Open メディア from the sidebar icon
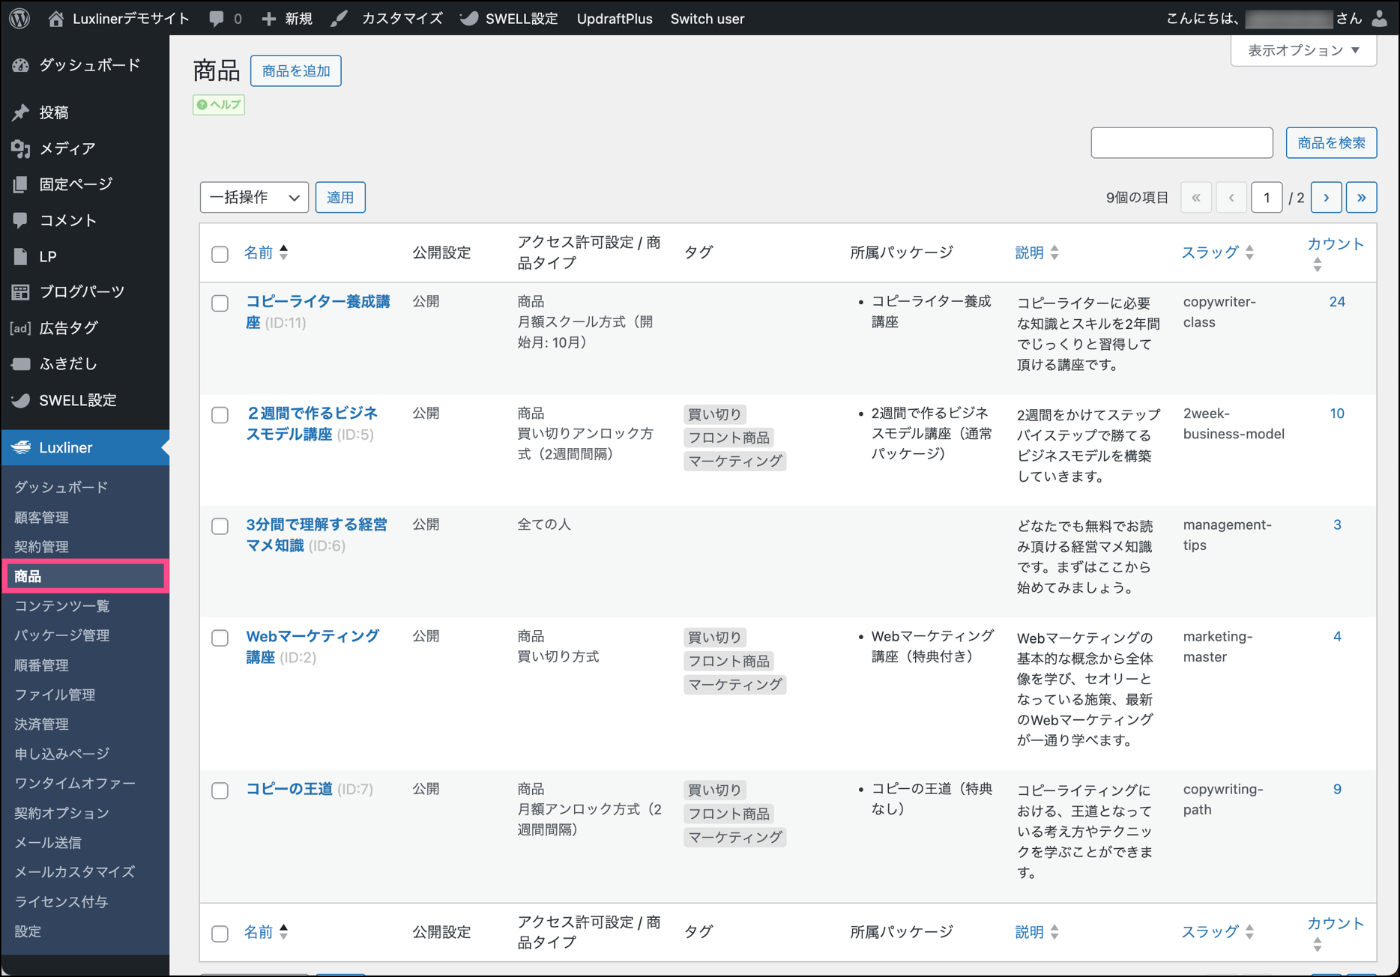 pos(21,148)
